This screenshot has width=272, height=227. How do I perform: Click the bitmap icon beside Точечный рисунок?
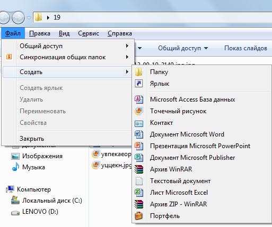click(x=139, y=111)
